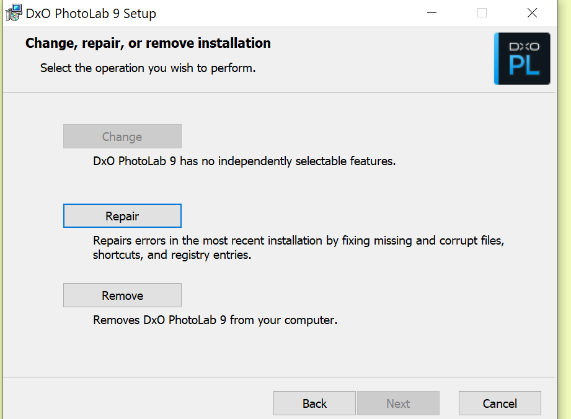Image resolution: width=571 pixels, height=419 pixels.
Task: Click the 'no independently selectable features' text
Action: [x=244, y=161]
